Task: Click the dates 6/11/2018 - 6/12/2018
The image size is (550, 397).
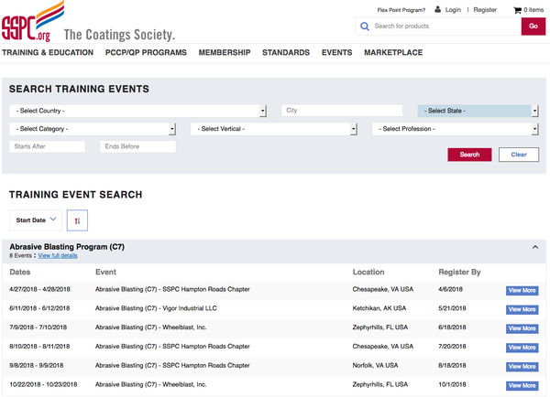Action: [39, 308]
